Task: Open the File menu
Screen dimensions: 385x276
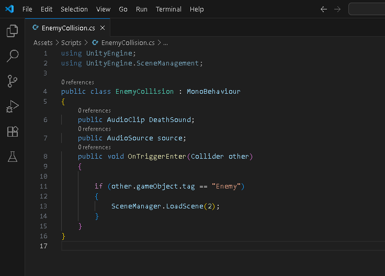Action: [27, 9]
